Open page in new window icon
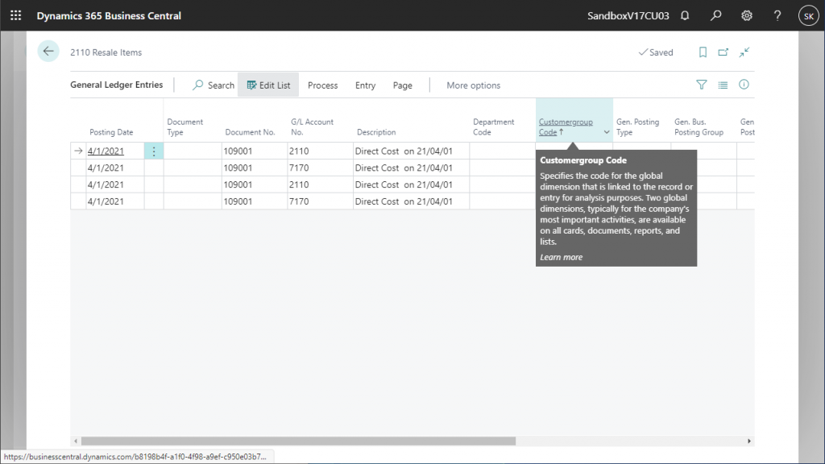825x464 pixels. pyautogui.click(x=723, y=52)
